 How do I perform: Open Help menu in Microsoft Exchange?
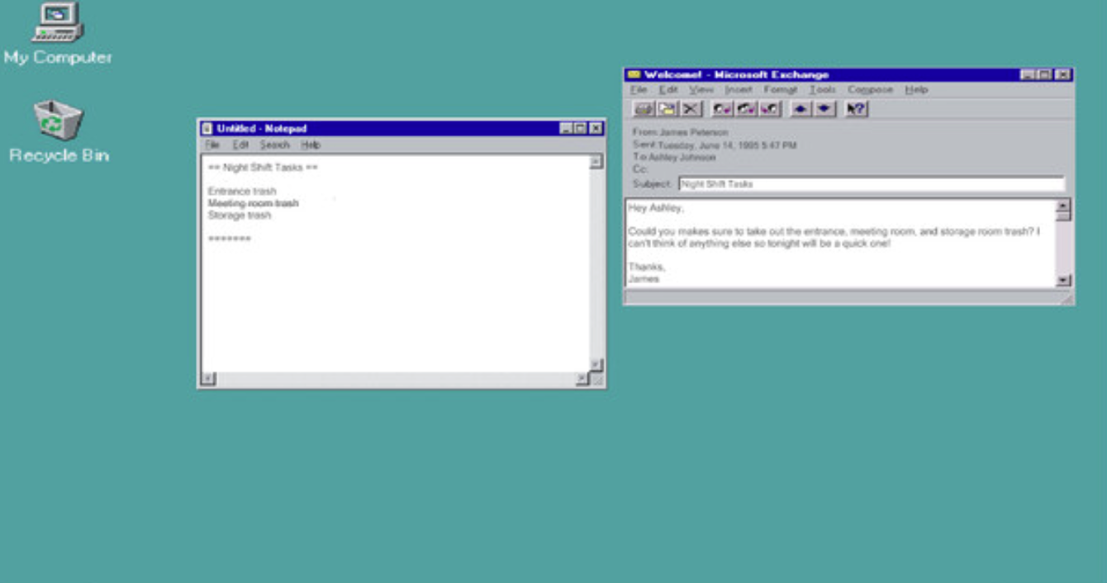pos(916,89)
